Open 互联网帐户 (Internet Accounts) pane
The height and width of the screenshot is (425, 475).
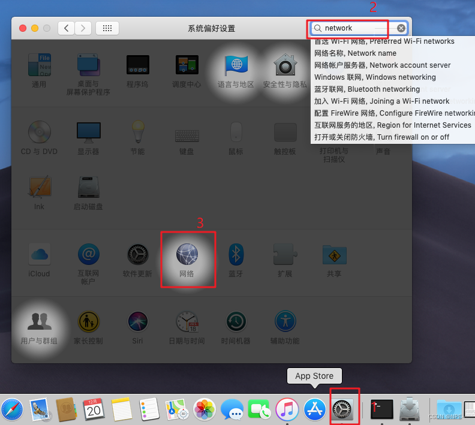point(88,264)
